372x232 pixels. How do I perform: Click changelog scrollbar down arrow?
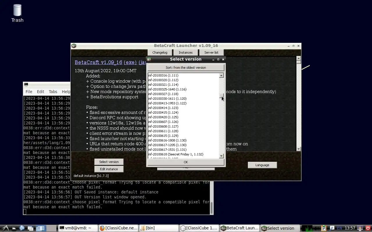pyautogui.click(x=298, y=149)
